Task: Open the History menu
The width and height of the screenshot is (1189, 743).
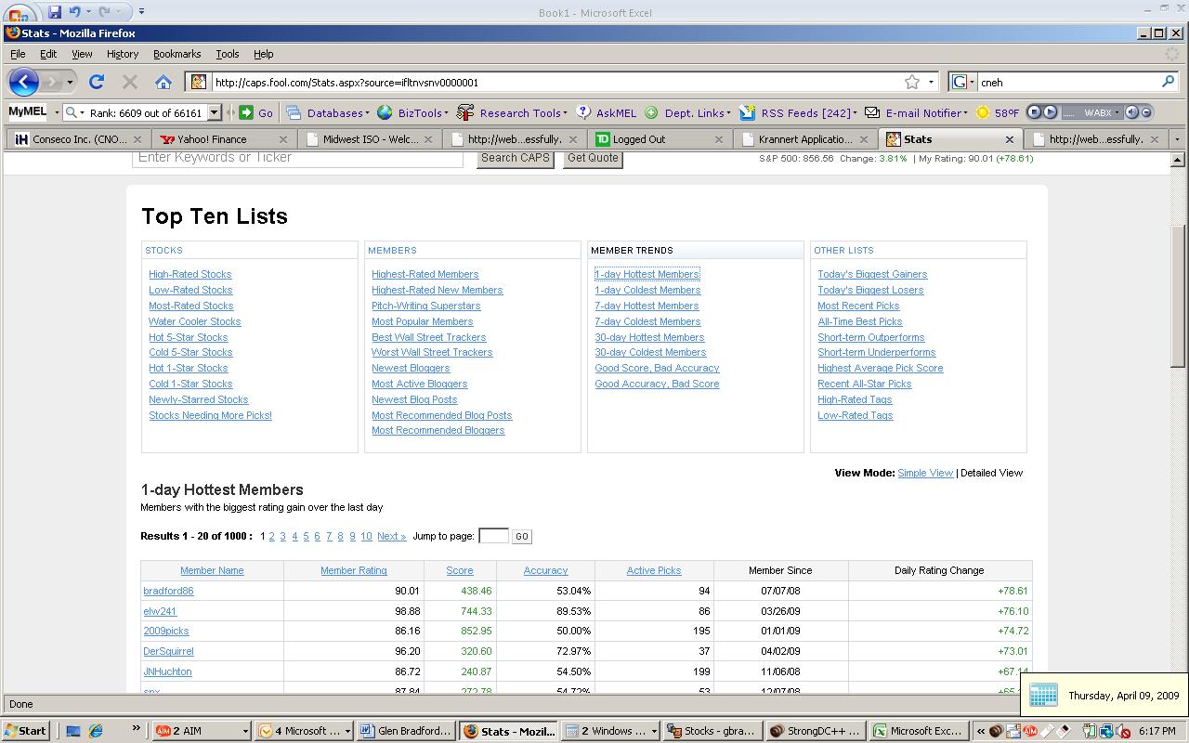Action: (122, 54)
